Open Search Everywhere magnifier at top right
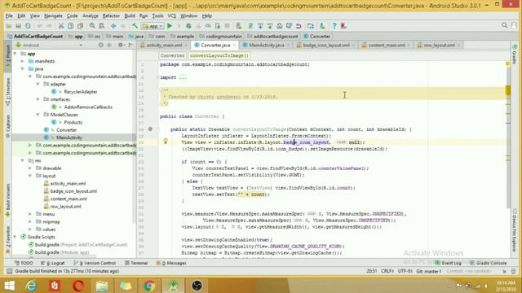Viewport: 522px width, 293px height. (x=504, y=25)
